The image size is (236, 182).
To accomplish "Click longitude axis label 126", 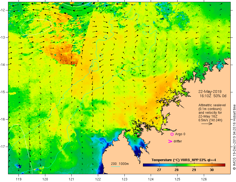I will click(x=204, y=179).
